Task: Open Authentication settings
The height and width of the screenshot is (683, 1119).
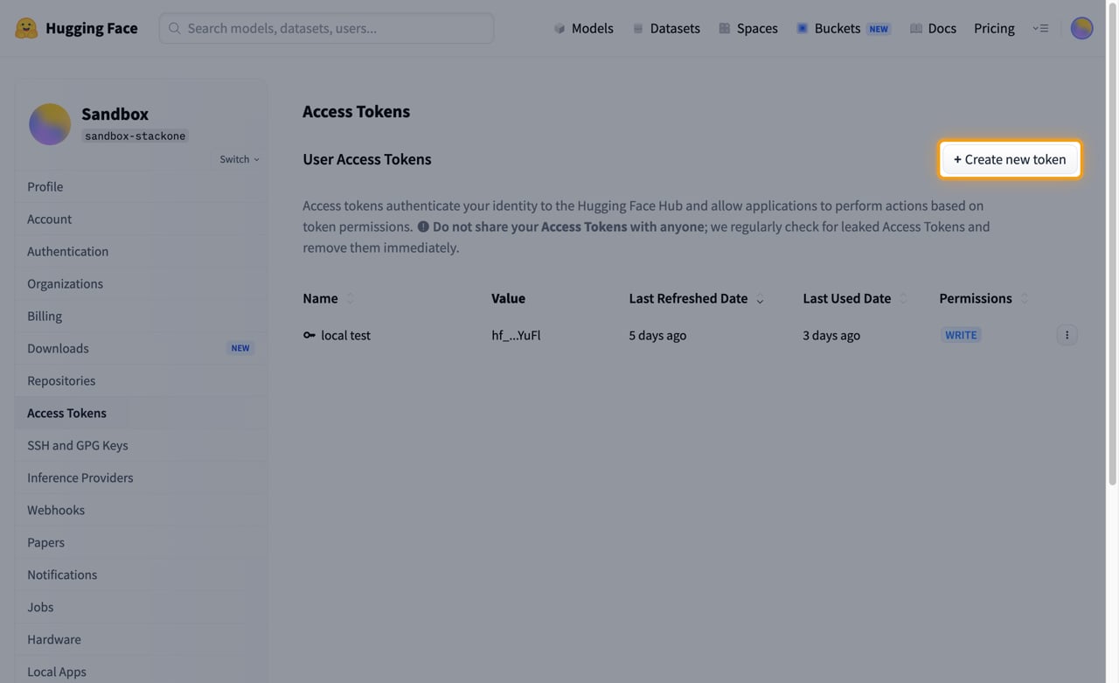Action: 141,251
